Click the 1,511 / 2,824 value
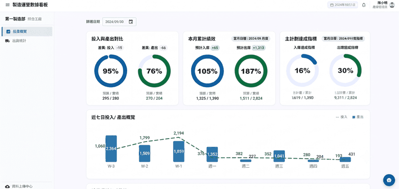This screenshot has height=189, width=399. tap(251, 98)
